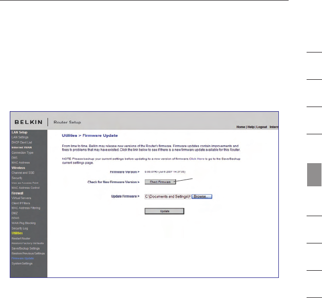The width and height of the screenshot is (322, 298).
Task: Open MAC Address Control page
Action: (26, 188)
